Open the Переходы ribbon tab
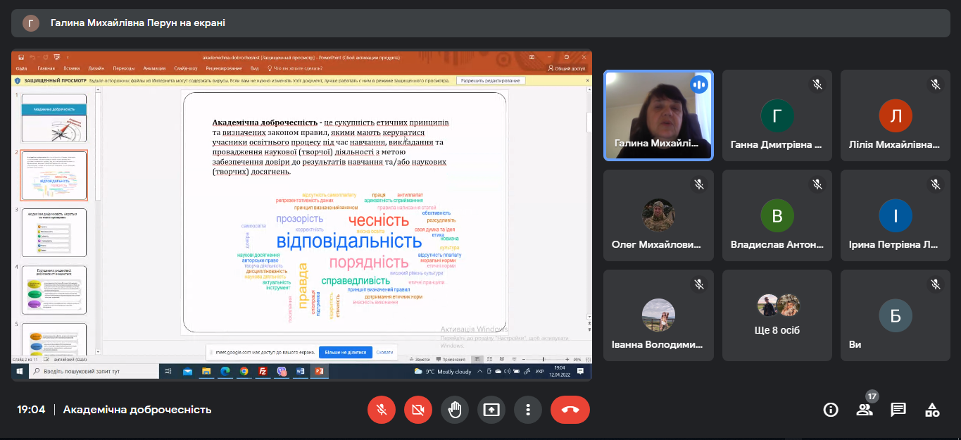This screenshot has height=440, width=961. point(124,68)
